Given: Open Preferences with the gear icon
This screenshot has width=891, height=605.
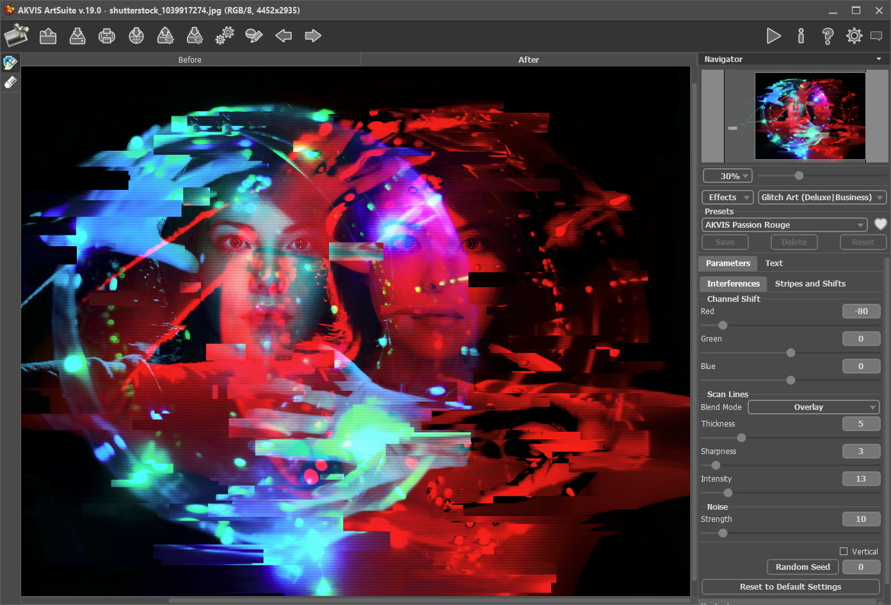Looking at the screenshot, I should pyautogui.click(x=854, y=36).
